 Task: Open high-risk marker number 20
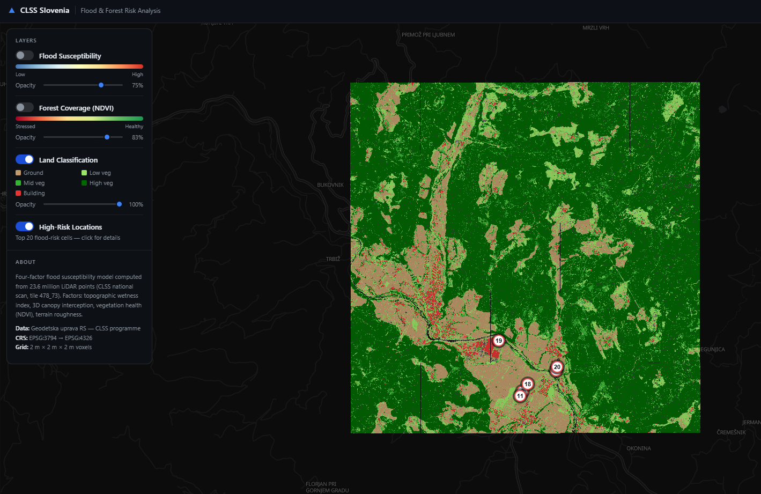(557, 367)
